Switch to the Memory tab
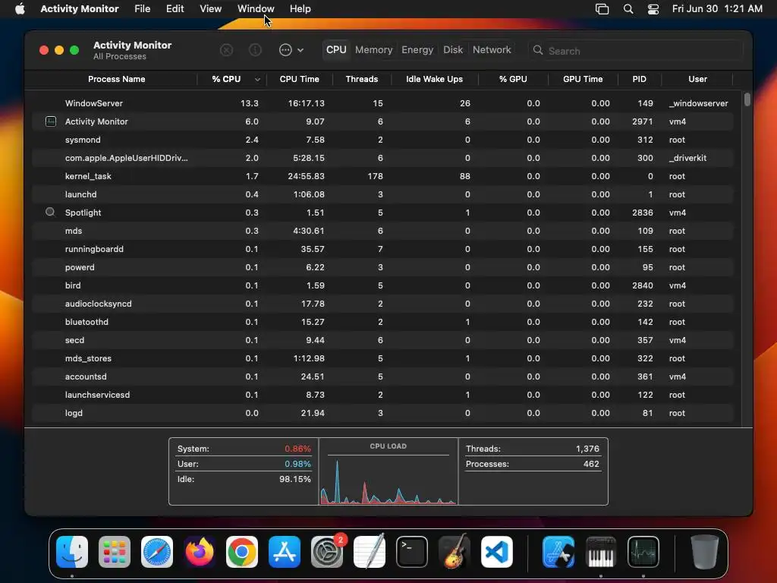The image size is (777, 583). [x=373, y=49]
